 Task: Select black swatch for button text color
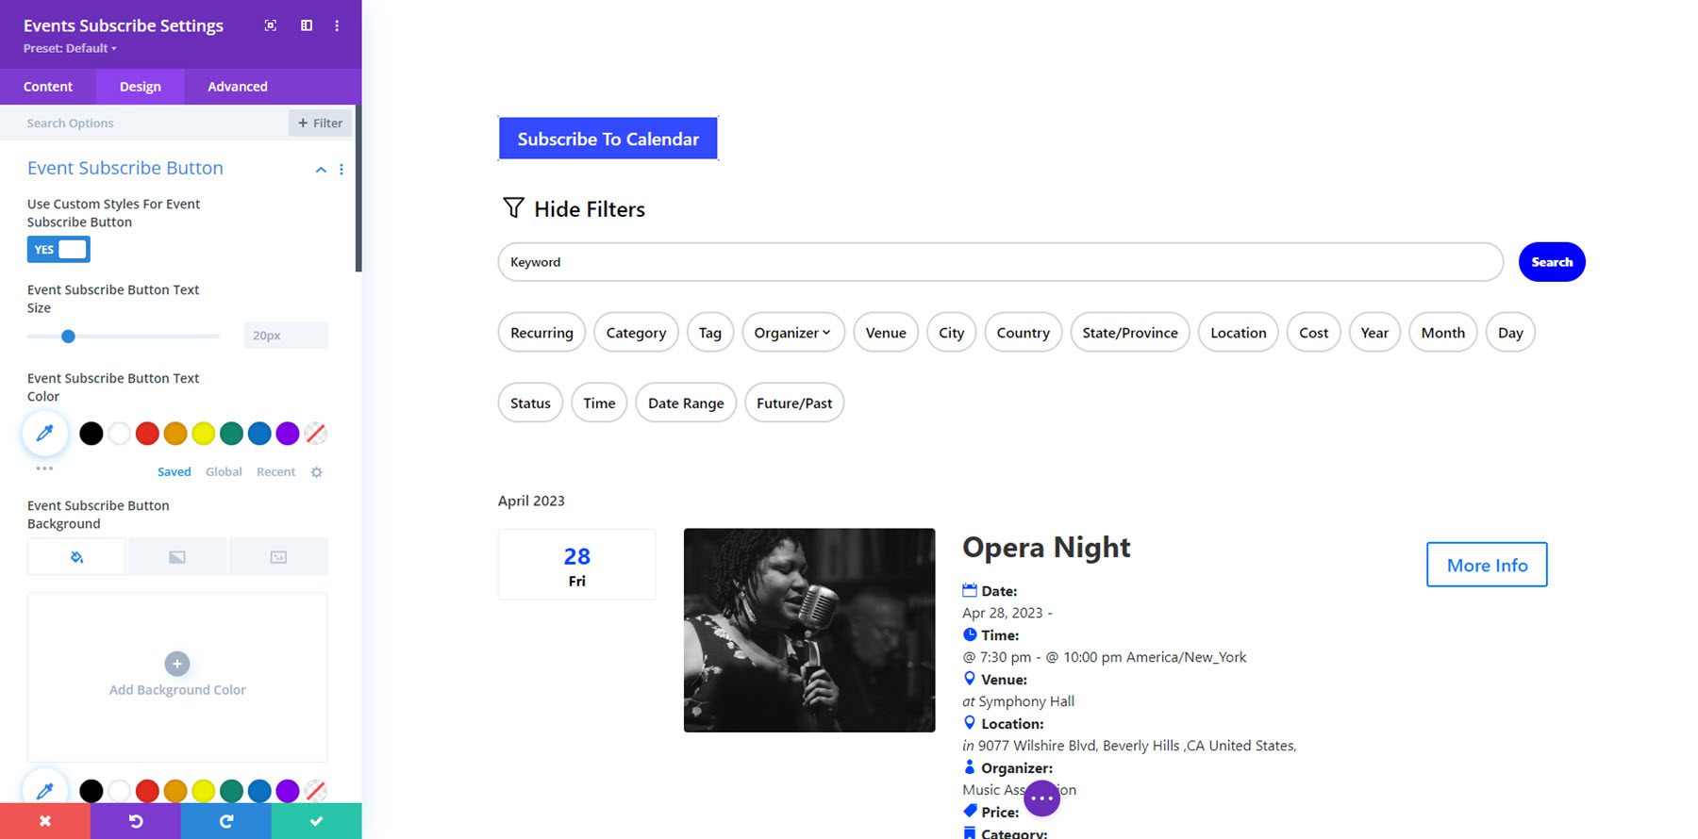pyautogui.click(x=92, y=434)
